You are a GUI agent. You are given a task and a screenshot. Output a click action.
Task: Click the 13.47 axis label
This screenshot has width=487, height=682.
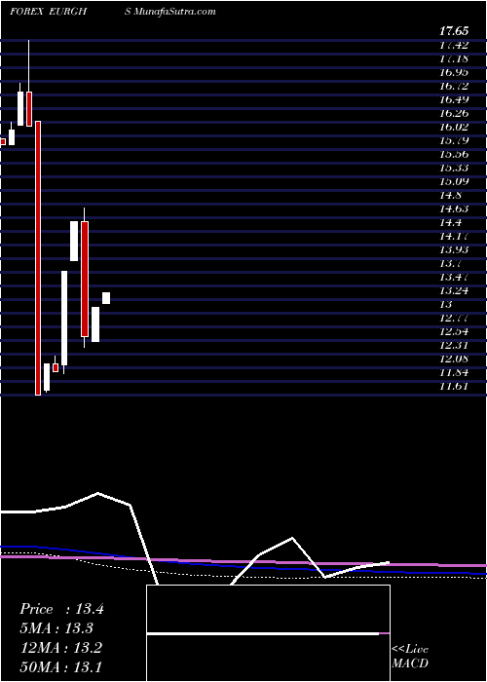[454, 277]
